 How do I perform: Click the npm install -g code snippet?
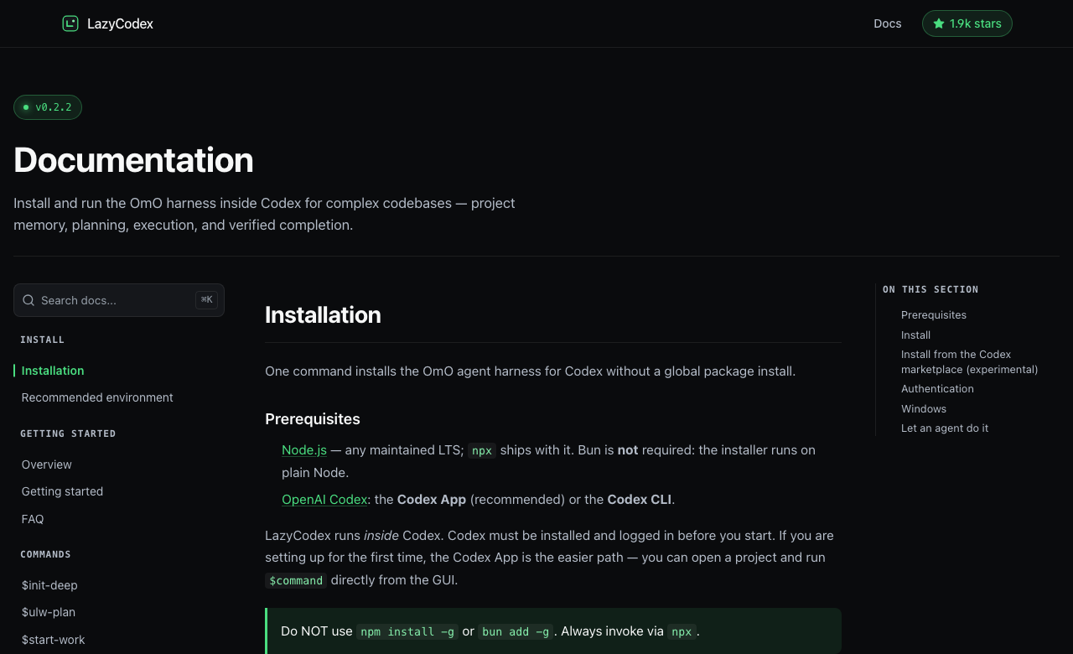click(407, 631)
